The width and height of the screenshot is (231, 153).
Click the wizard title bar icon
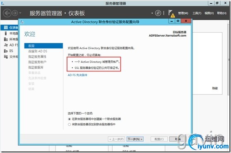click(22, 22)
